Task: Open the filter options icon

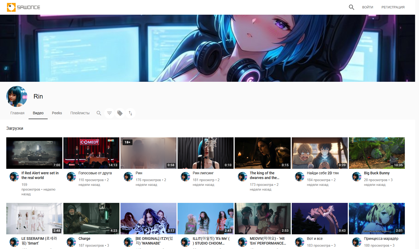Action: 109,113
